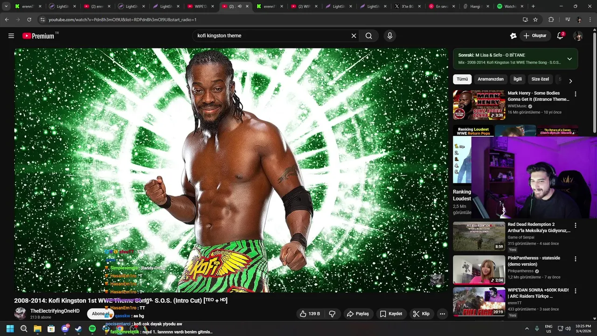This screenshot has width=597, height=336.
Task: Bookmark this page with the star icon
Action: coord(535,20)
